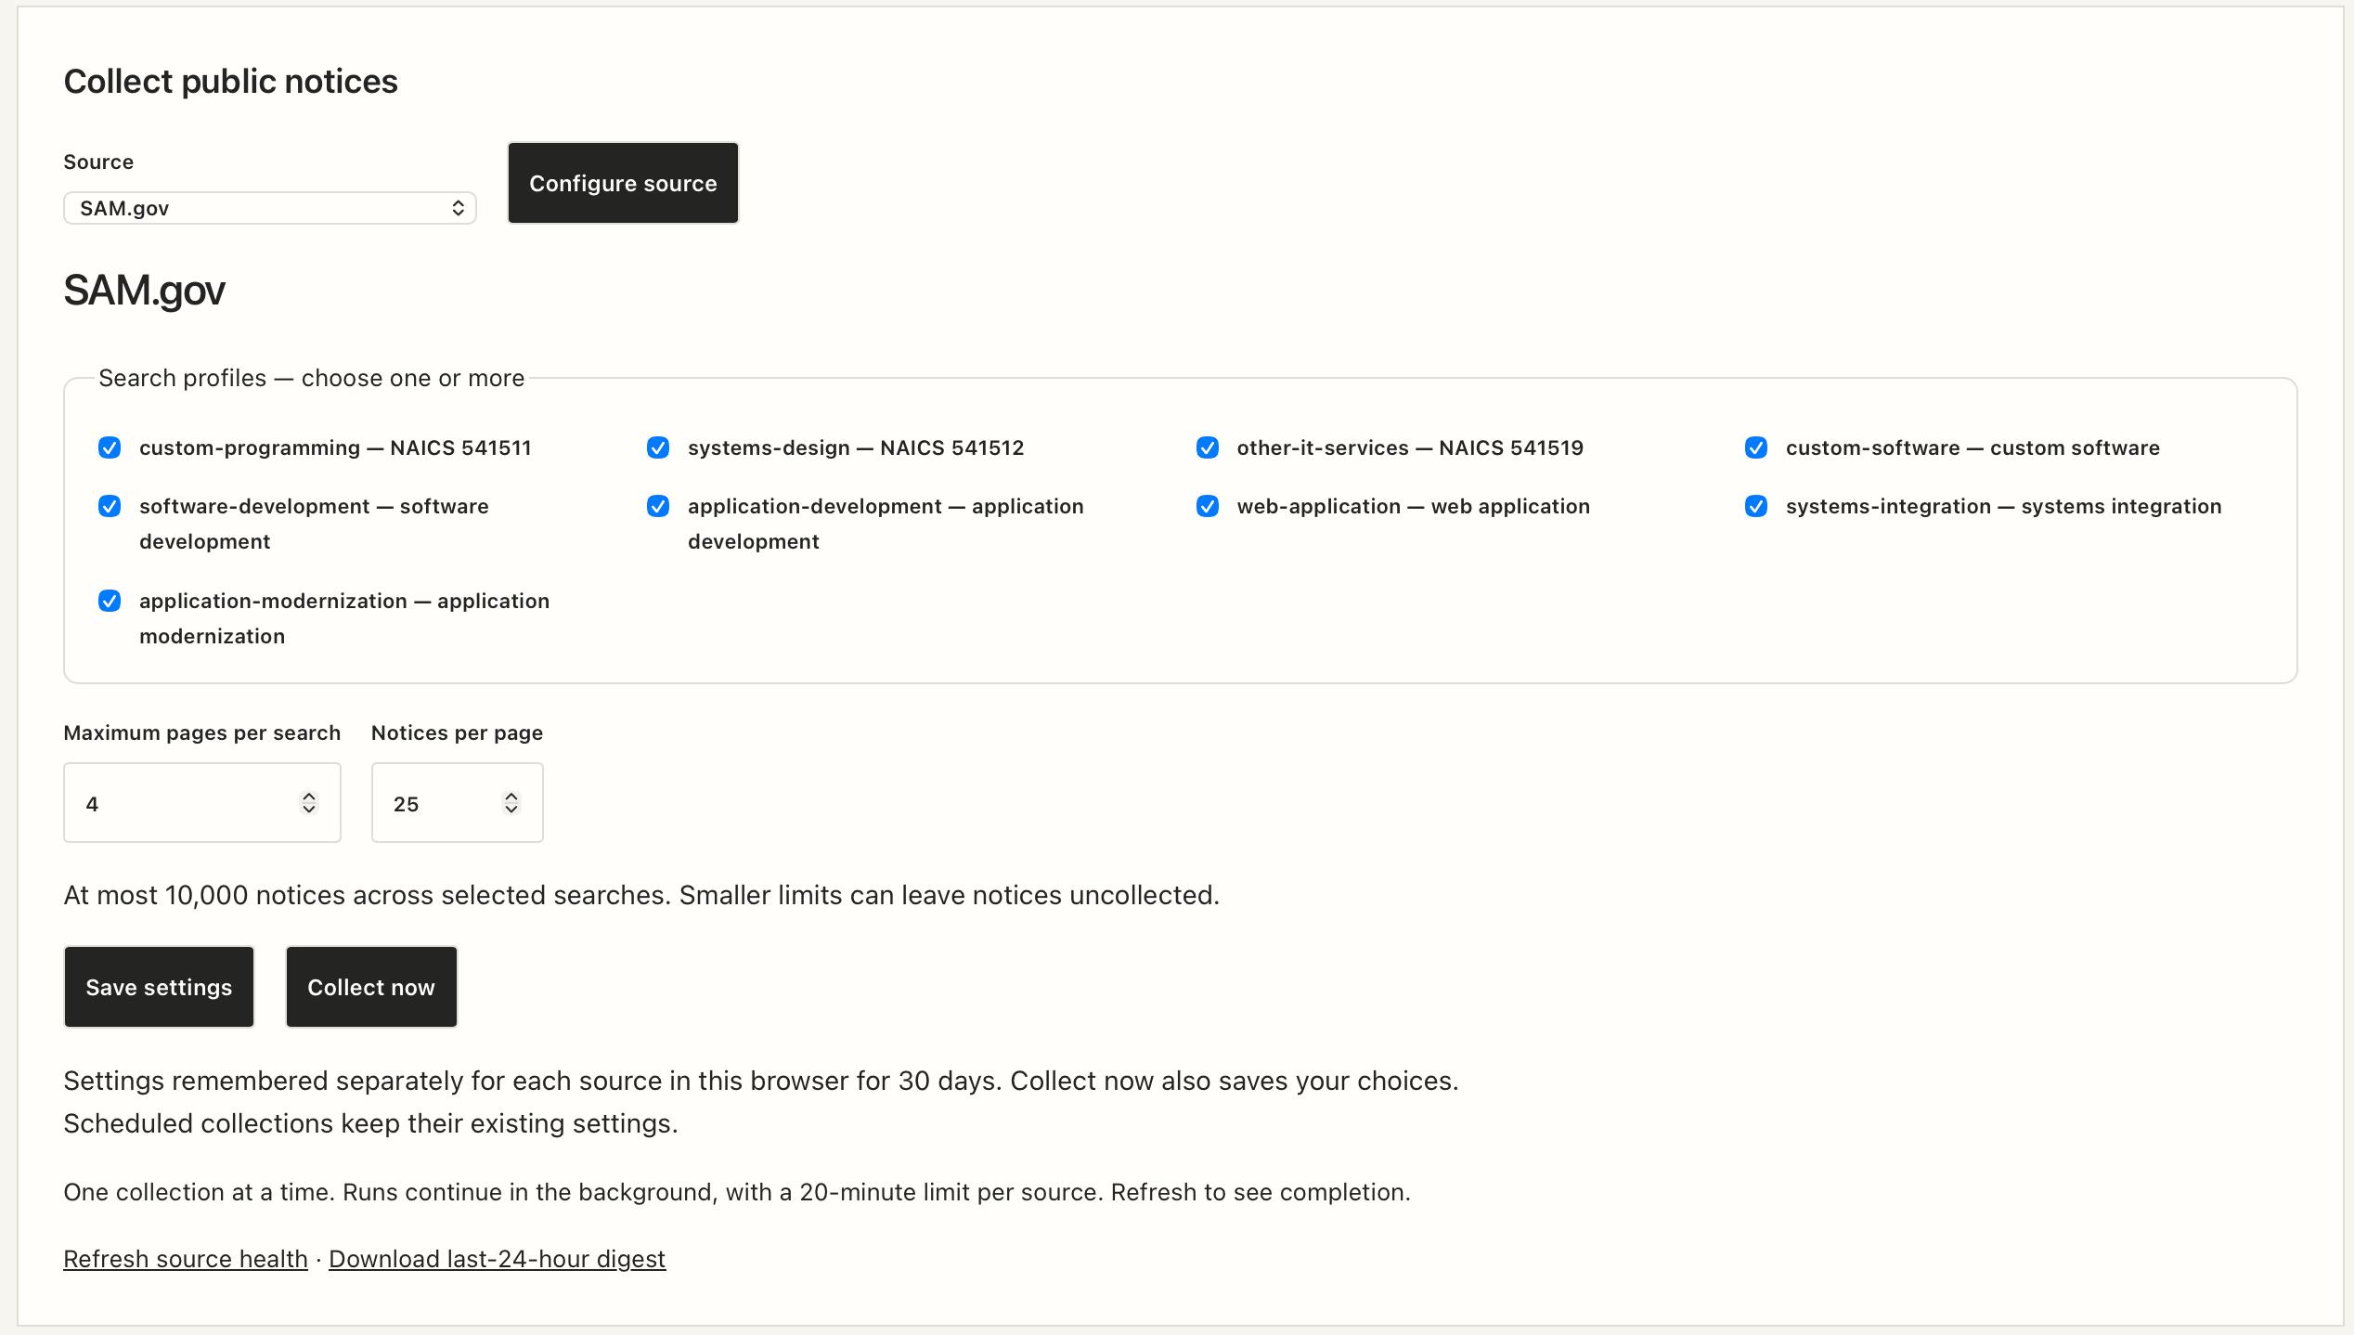This screenshot has height=1335, width=2354.
Task: Toggle systems-integration profile checkbox
Action: (x=1756, y=507)
